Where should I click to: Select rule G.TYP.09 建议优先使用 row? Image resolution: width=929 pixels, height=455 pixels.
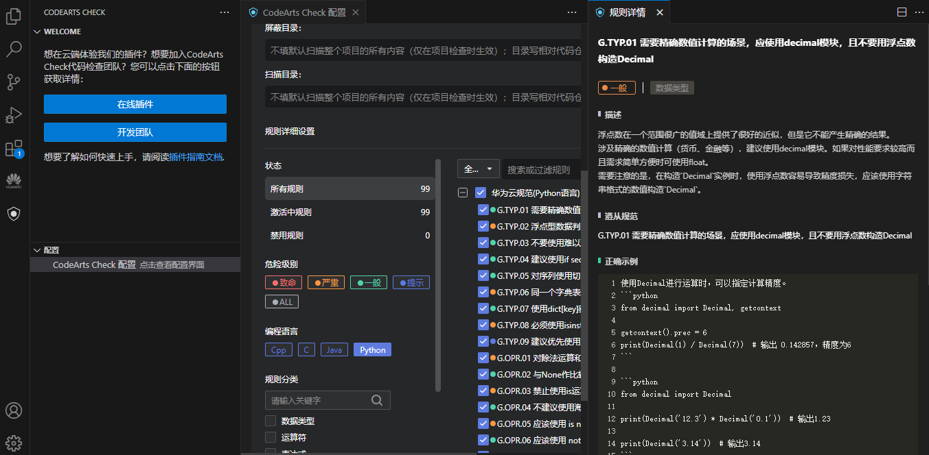[x=529, y=341]
